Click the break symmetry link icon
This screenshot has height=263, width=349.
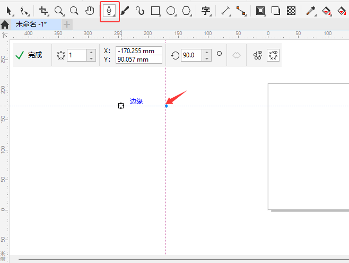pyautogui.click(x=258, y=55)
